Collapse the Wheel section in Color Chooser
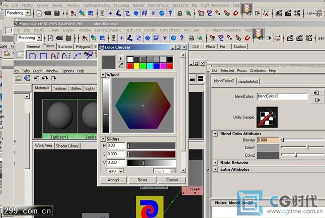The image size is (325, 218). point(103,75)
